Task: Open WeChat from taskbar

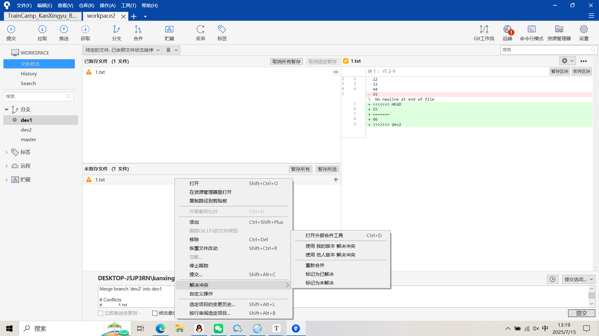Action: [218, 328]
